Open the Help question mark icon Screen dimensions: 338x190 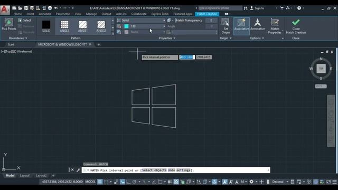(299, 8)
